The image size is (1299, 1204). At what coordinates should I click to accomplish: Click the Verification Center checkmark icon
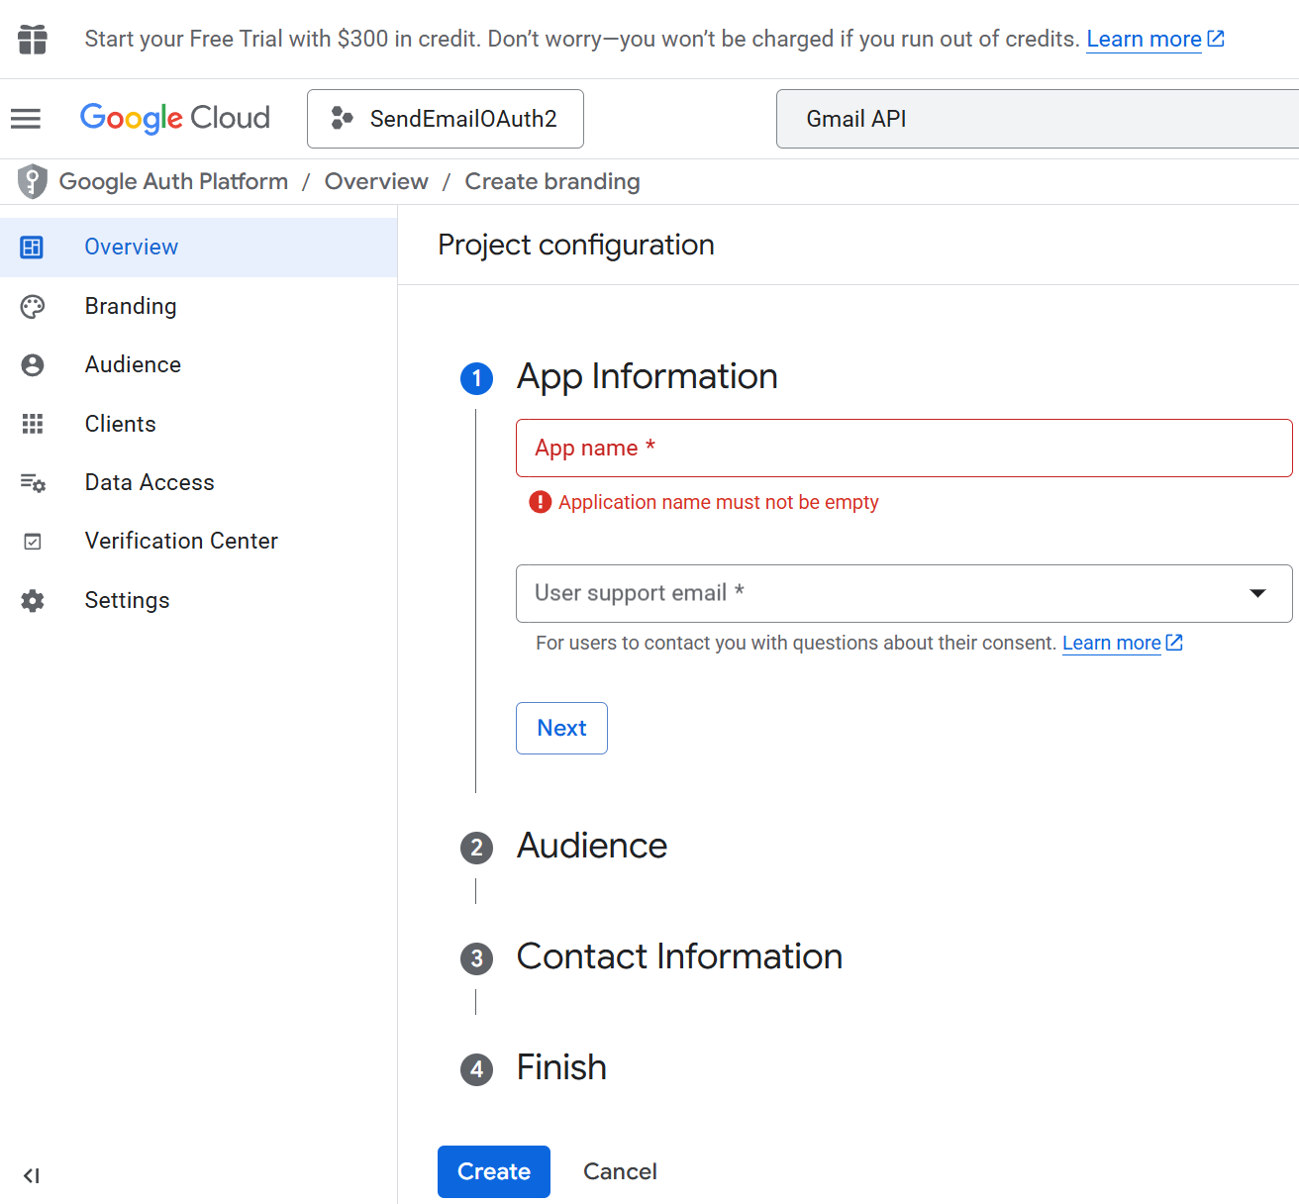pyautogui.click(x=33, y=542)
